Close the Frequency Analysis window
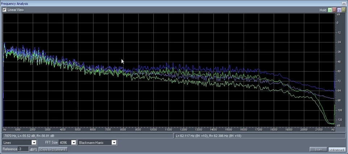Image resolution: width=348 pixels, height=154 pixels. pos(344,3)
